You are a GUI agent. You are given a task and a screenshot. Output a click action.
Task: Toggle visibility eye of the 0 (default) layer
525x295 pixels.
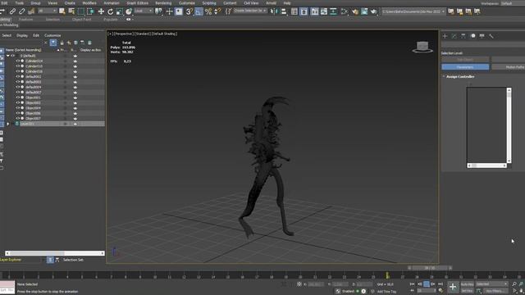click(x=13, y=56)
